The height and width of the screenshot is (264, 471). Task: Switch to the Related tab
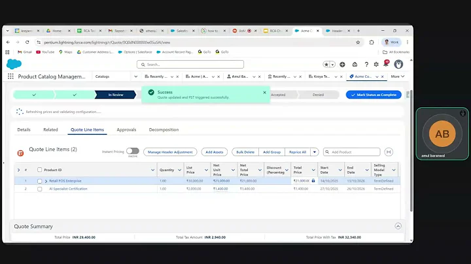[x=50, y=129]
